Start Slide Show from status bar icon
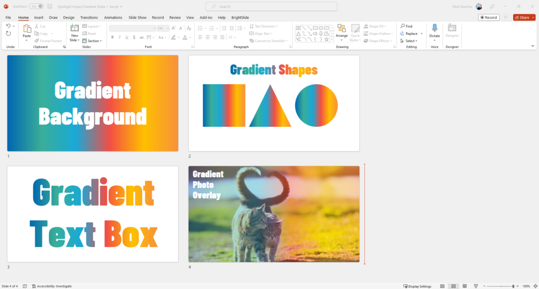The image size is (539, 289). [x=476, y=286]
